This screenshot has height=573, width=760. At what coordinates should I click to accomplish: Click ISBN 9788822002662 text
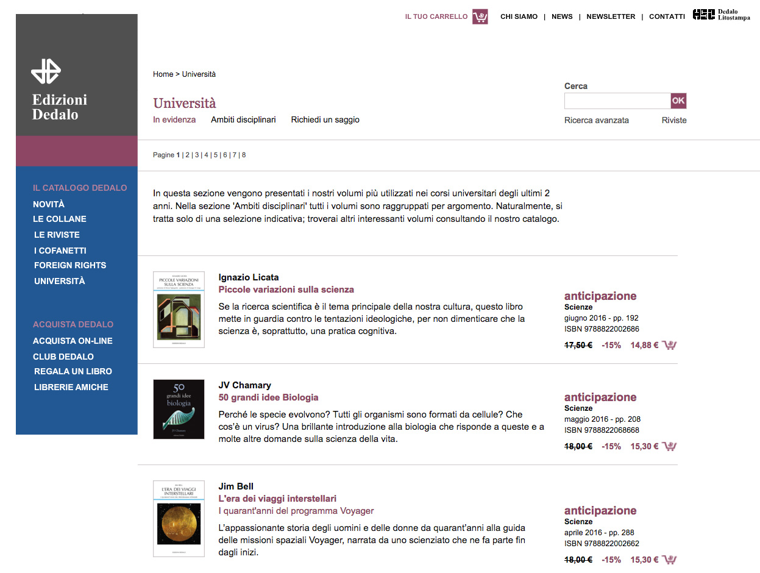pyautogui.click(x=602, y=544)
